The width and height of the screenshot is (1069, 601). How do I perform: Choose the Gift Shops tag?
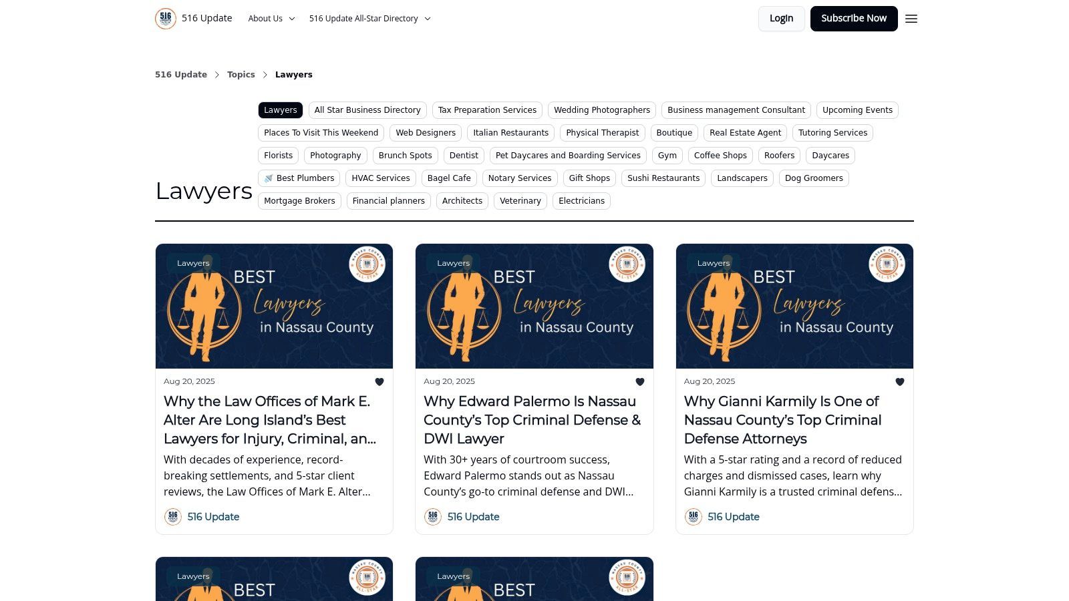589,178
